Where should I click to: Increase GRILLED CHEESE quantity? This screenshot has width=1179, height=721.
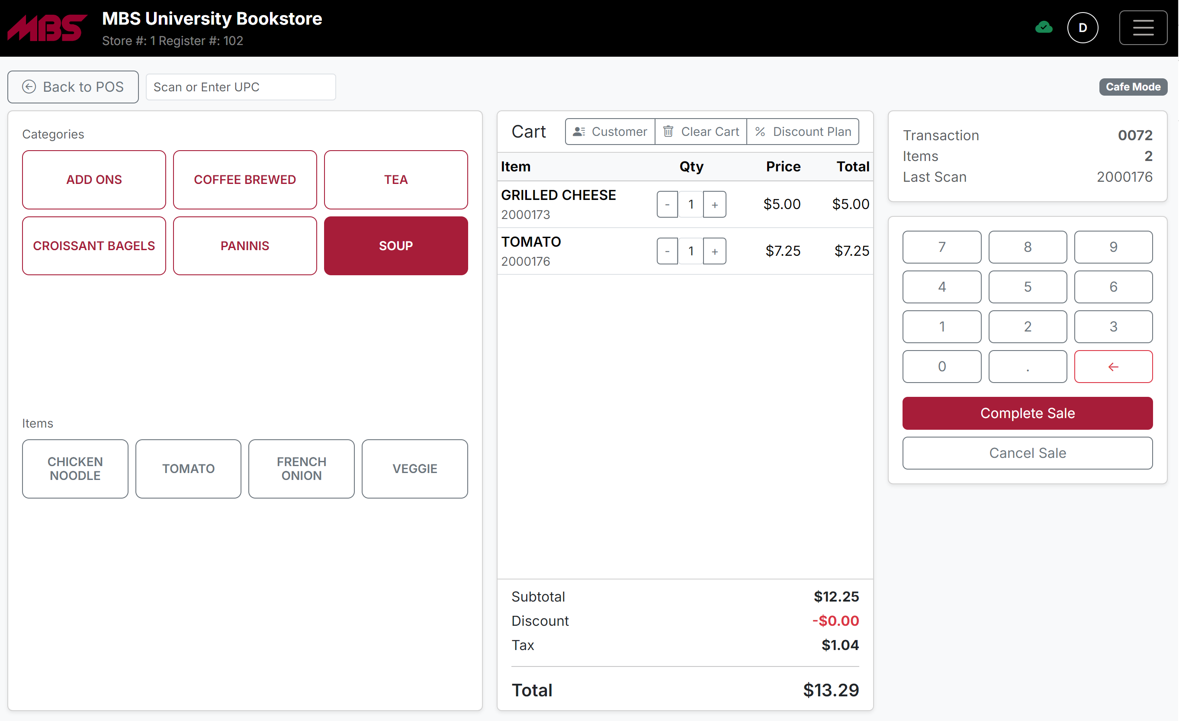715,204
